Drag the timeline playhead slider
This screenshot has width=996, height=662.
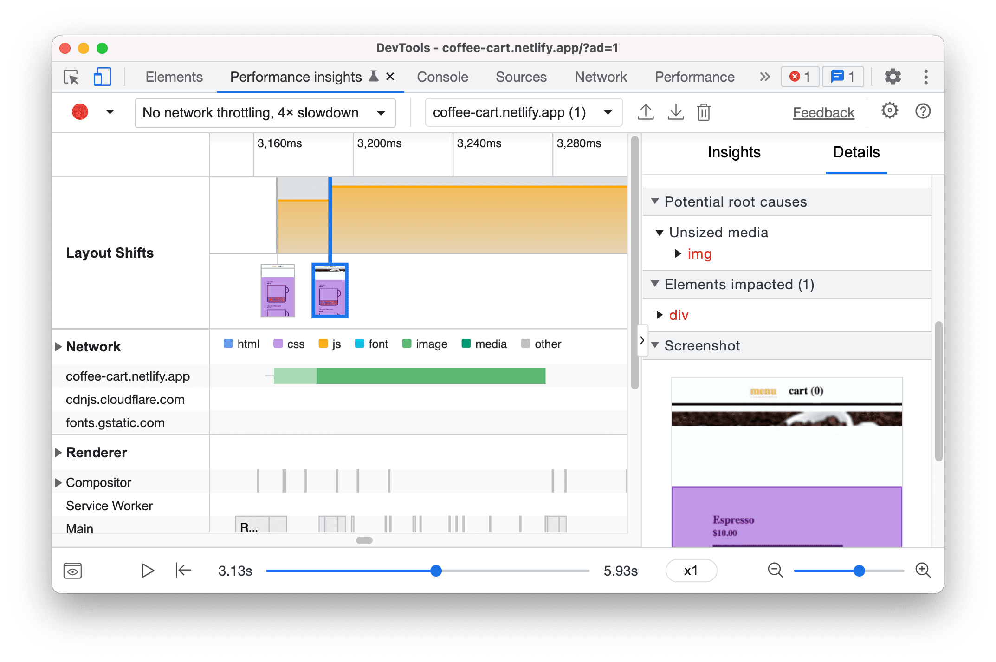coord(436,571)
